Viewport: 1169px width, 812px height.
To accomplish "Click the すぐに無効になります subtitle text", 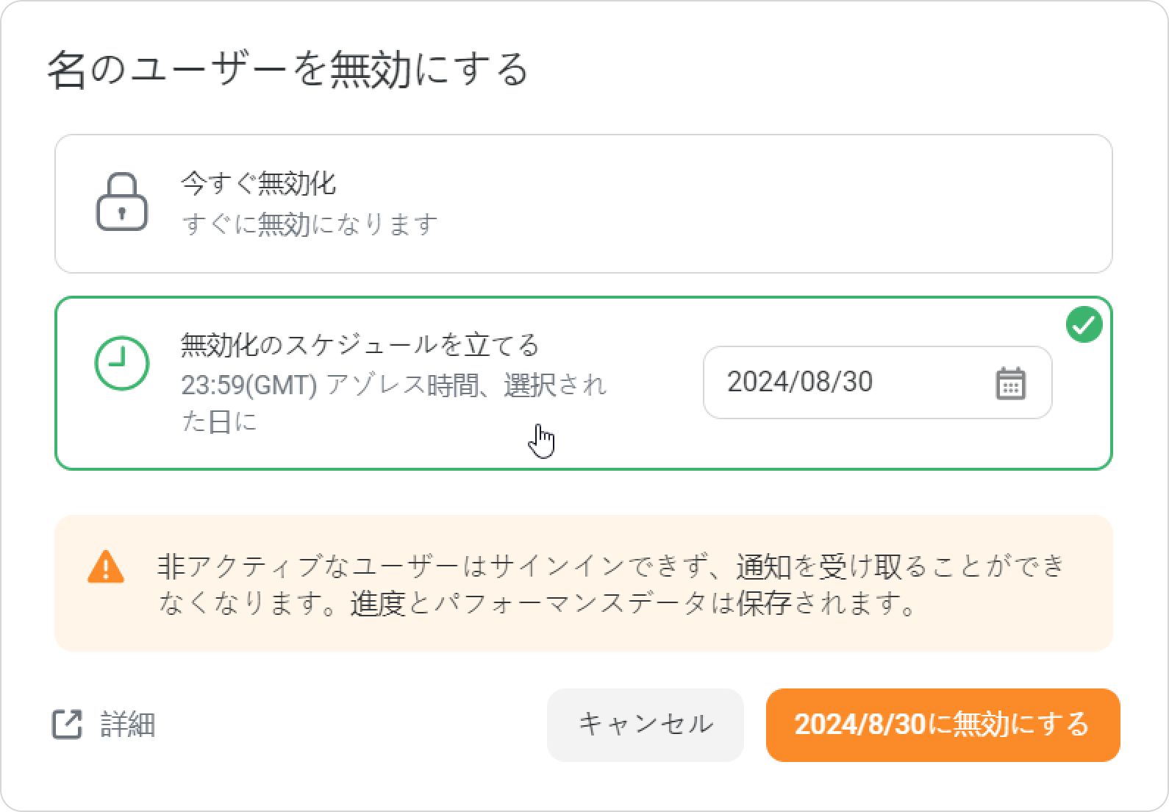I will [x=310, y=224].
